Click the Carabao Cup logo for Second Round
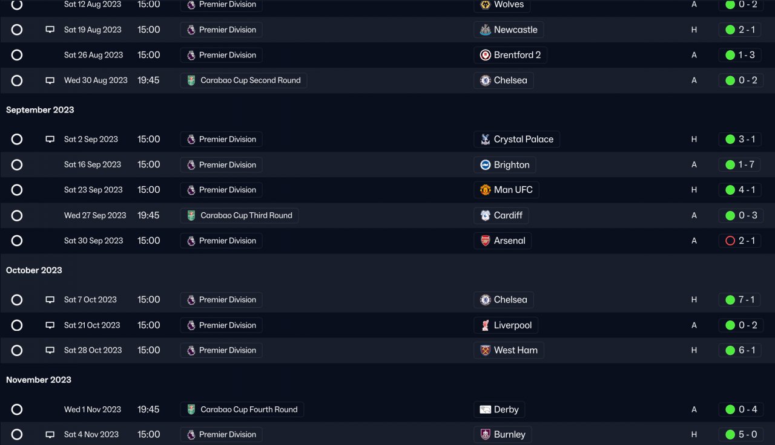This screenshot has height=445, width=775. tap(191, 80)
